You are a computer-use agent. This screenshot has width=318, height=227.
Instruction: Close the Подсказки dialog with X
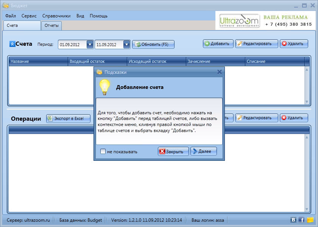[x=219, y=72]
